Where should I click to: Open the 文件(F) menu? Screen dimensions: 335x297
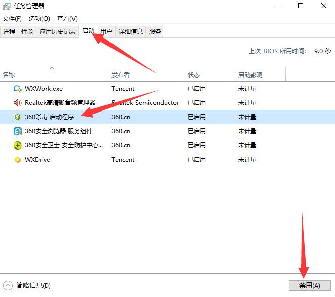12,19
